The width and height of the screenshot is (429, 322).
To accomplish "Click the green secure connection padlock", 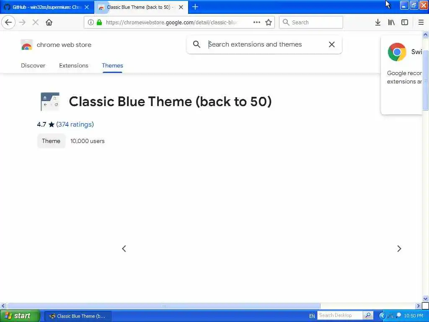I will [99, 22].
